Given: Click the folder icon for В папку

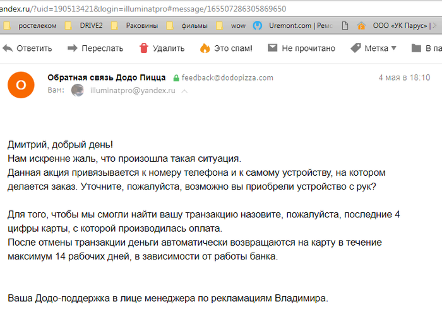Looking at the screenshot, I should (416, 48).
